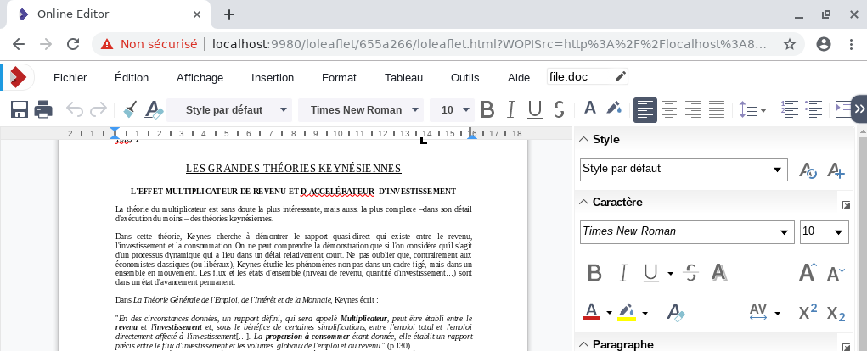Collapse the Caractère panel section
867x351 pixels.
pos(583,203)
